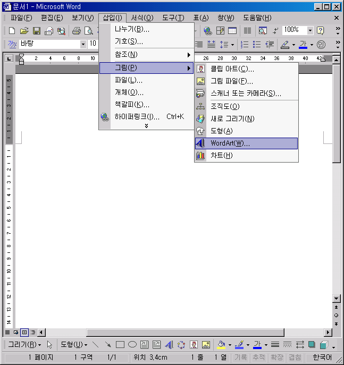Open highlight color dropdown arrow
344x365 pixels.
[293, 45]
